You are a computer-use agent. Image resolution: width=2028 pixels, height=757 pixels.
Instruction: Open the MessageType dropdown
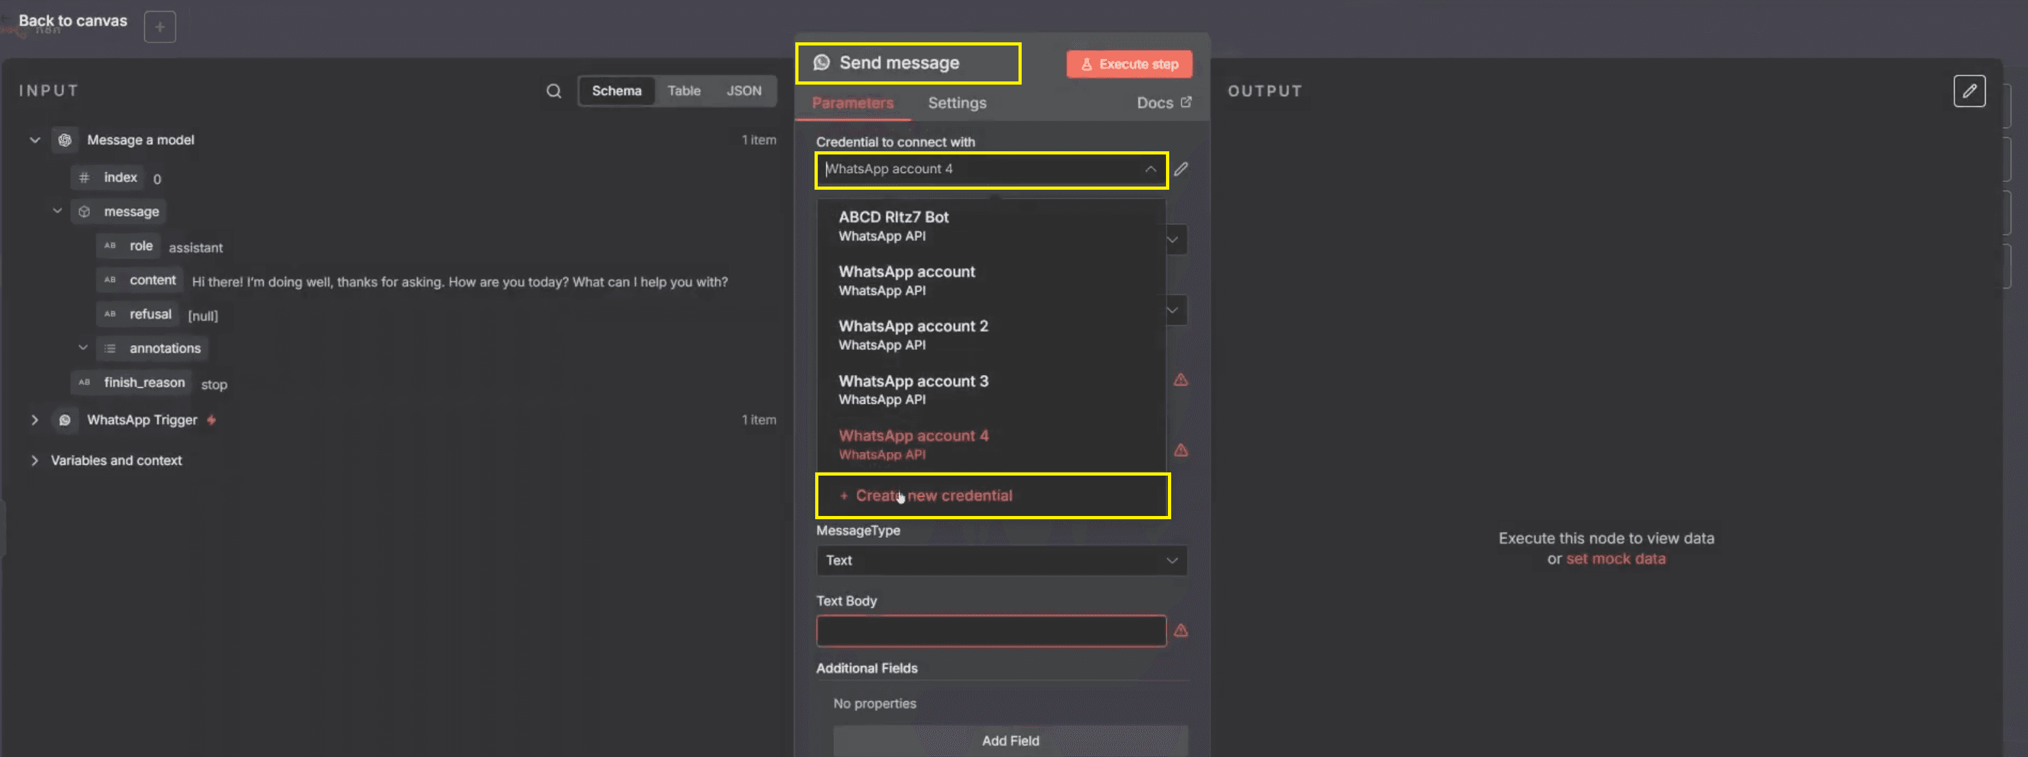tap(1001, 560)
